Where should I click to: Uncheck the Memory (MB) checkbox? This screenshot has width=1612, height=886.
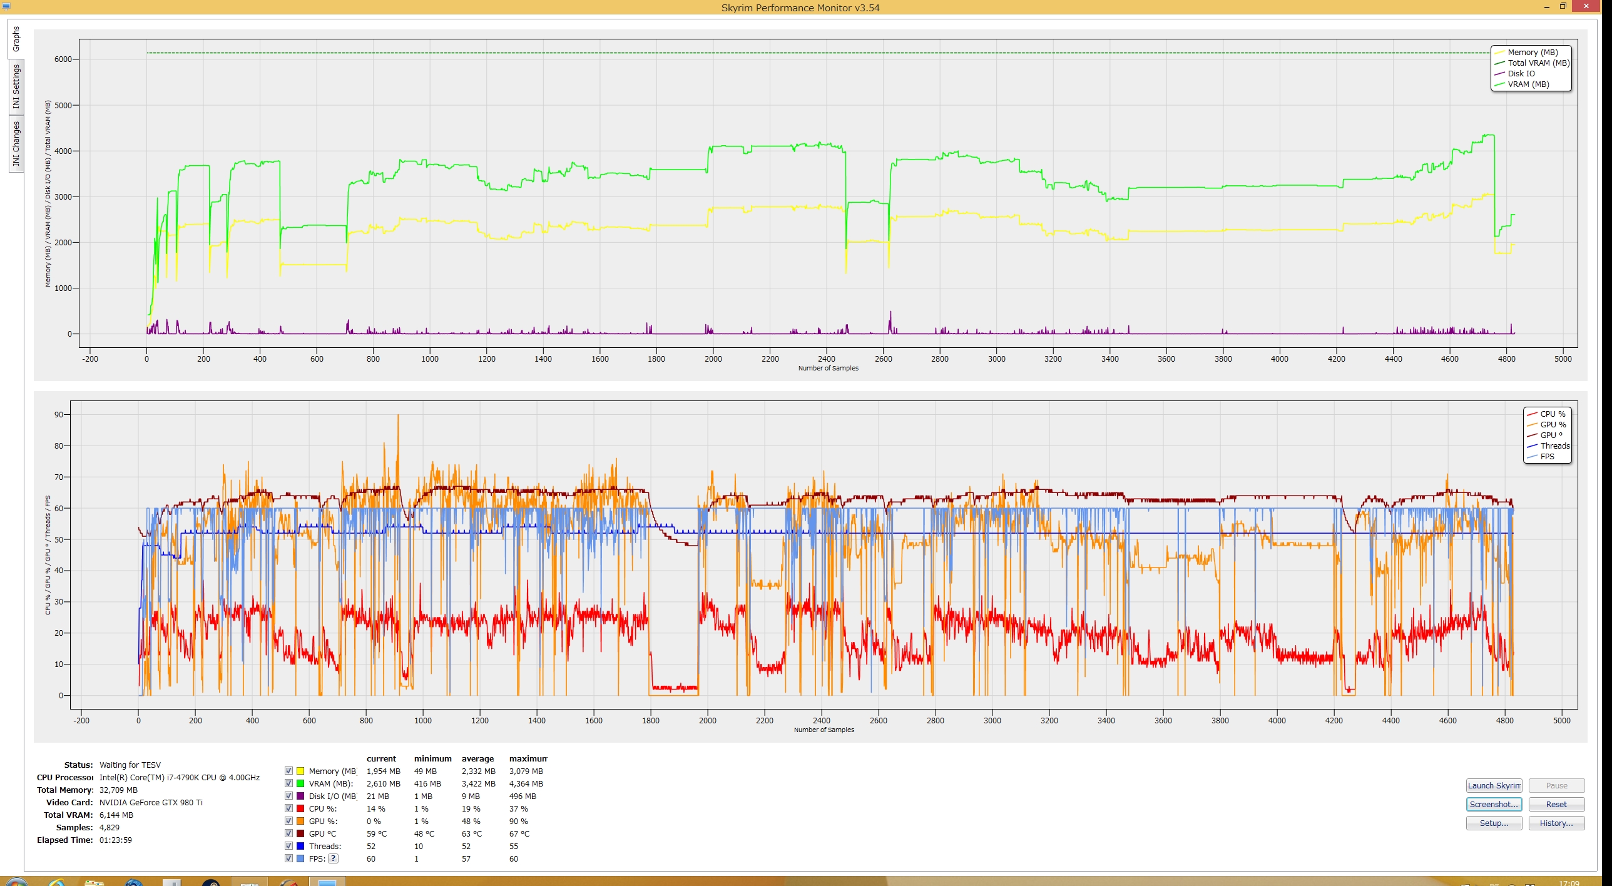(x=288, y=771)
